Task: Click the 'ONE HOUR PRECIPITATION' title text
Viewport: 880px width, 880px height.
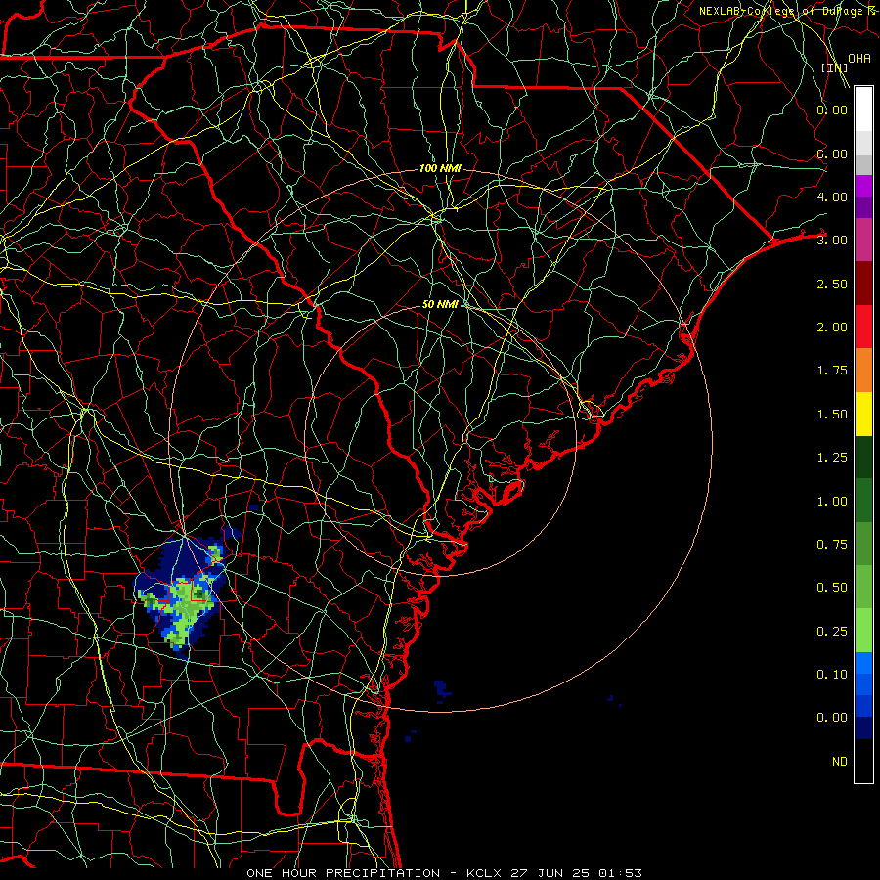Action: pyautogui.click(x=343, y=873)
